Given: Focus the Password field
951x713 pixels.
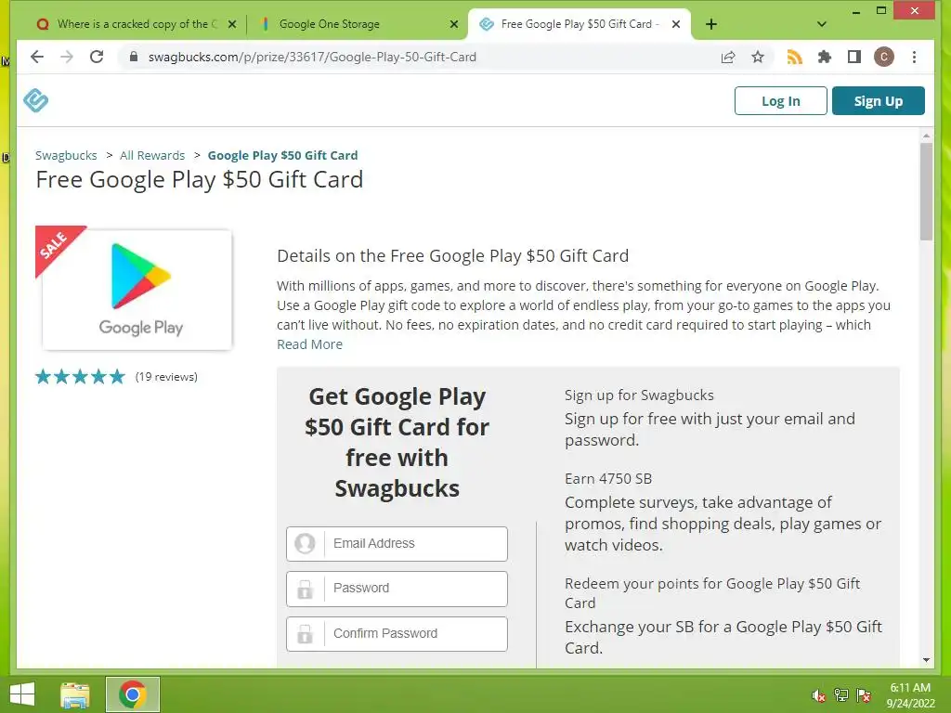Looking at the screenshot, I should pyautogui.click(x=397, y=589).
